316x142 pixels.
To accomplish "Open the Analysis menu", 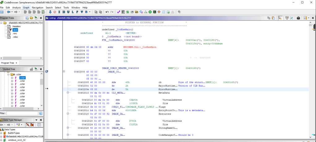I will pos(17,7).
